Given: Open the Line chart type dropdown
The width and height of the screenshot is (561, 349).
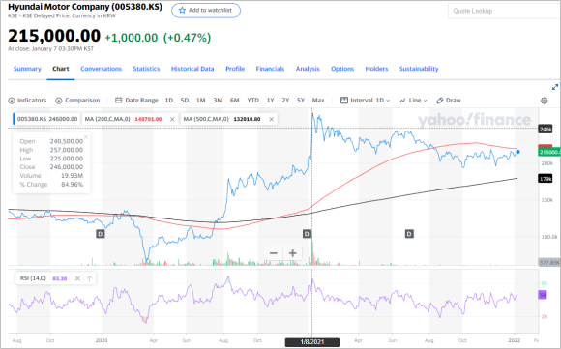Looking at the screenshot, I should tap(412, 101).
